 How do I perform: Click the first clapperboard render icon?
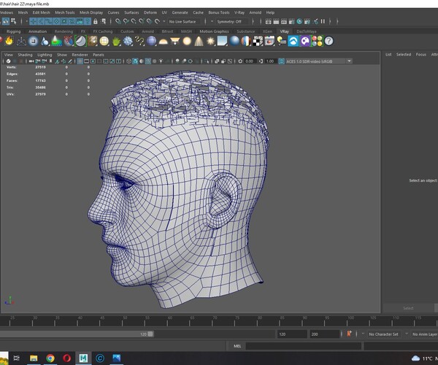pyautogui.click(x=268, y=21)
